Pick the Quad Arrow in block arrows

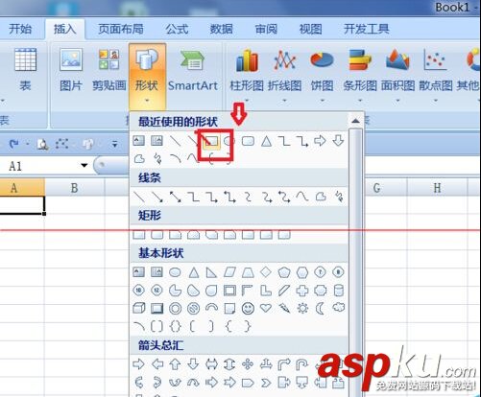248,364
